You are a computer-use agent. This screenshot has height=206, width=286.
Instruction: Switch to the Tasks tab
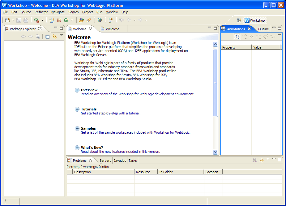pyautogui.click(x=132, y=161)
